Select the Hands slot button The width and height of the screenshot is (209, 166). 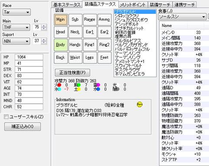point(75,45)
